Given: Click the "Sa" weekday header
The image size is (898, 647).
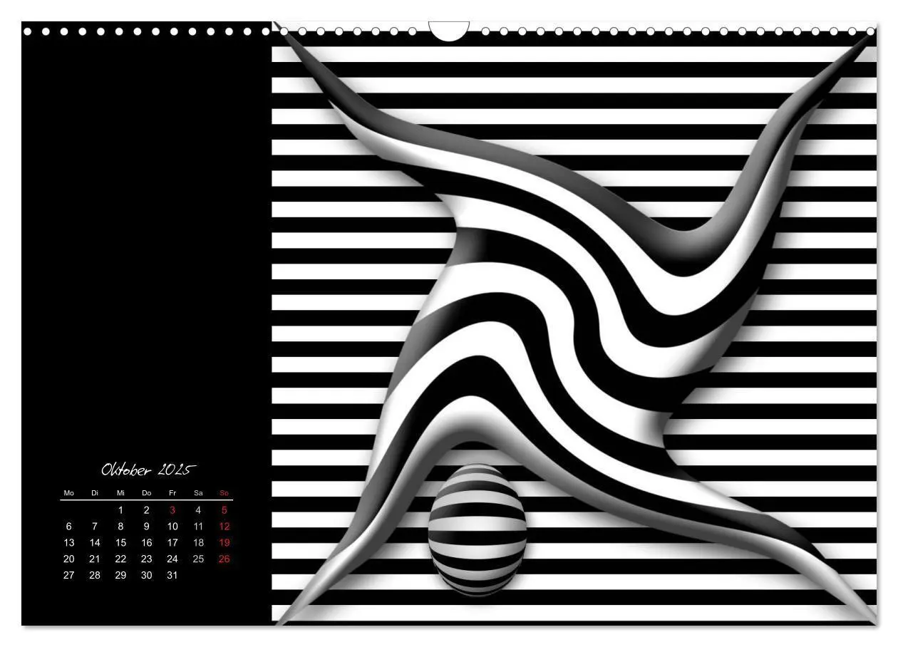Looking at the screenshot, I should click(198, 493).
